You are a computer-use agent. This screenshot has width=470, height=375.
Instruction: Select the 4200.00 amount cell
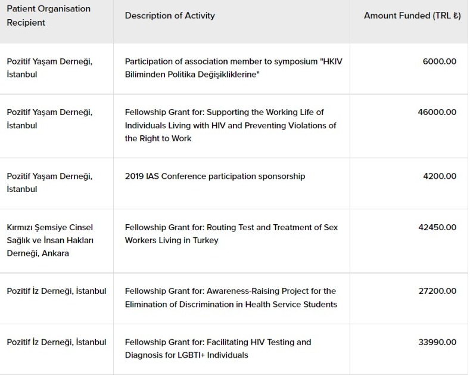[x=440, y=176]
